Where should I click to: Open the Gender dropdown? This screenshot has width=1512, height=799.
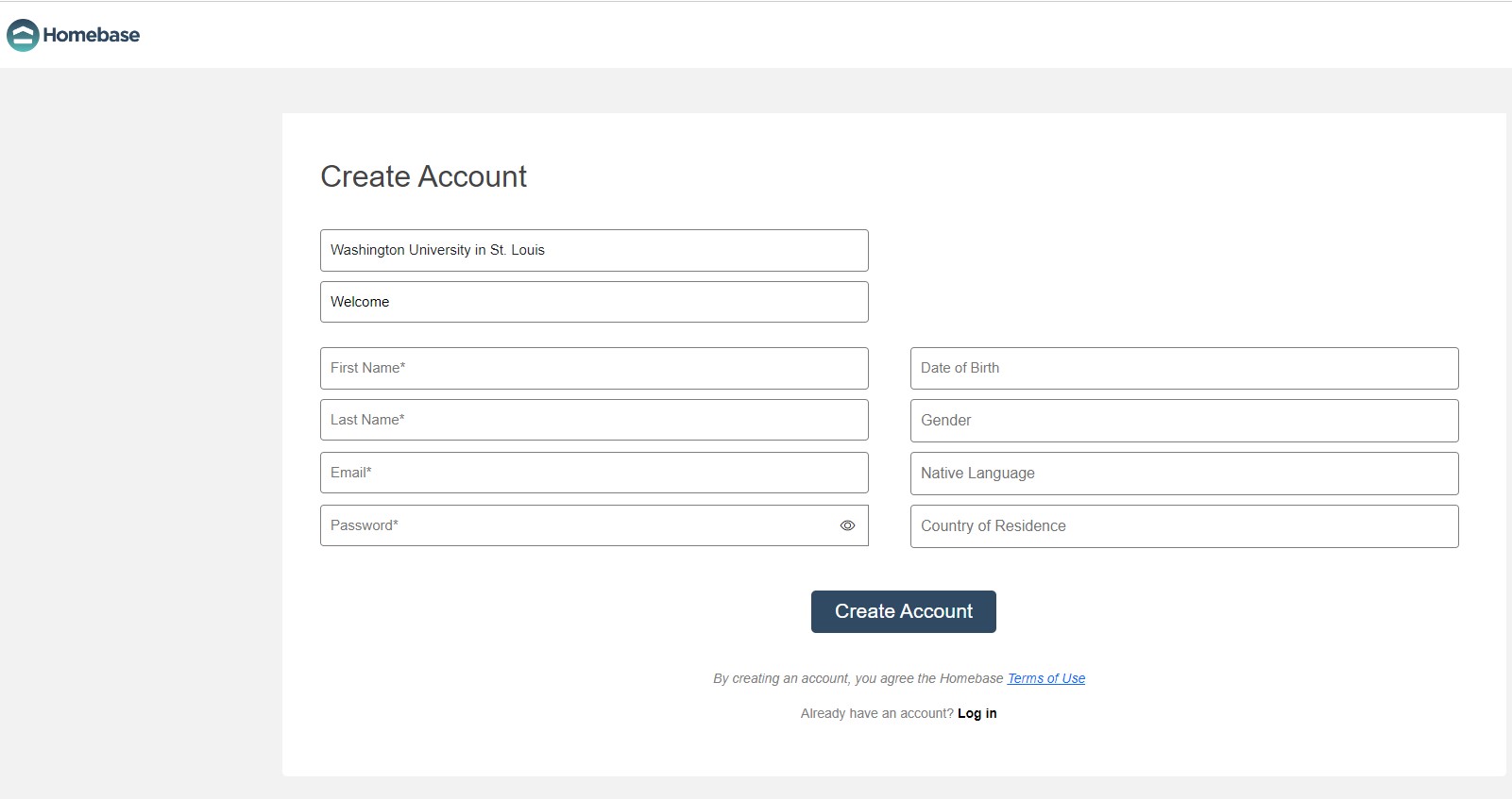coord(1183,421)
